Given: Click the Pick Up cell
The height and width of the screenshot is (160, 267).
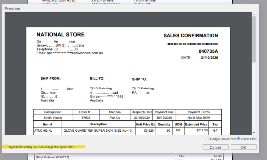Looking at the screenshot, I should tap(115, 118).
